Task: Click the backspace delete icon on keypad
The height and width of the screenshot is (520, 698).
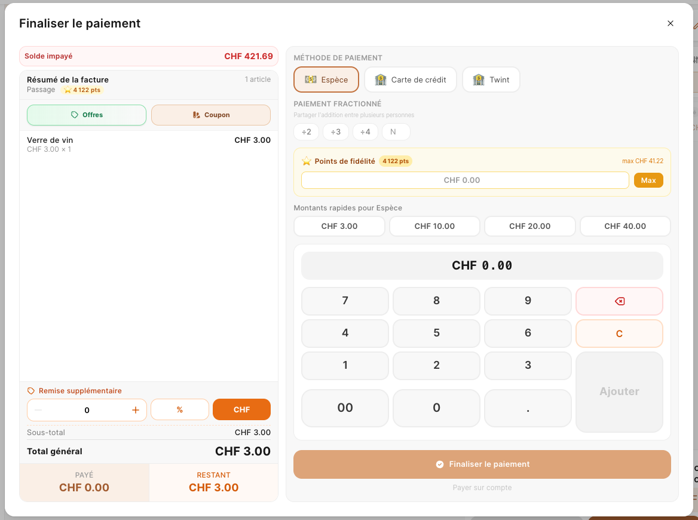Action: point(619,301)
